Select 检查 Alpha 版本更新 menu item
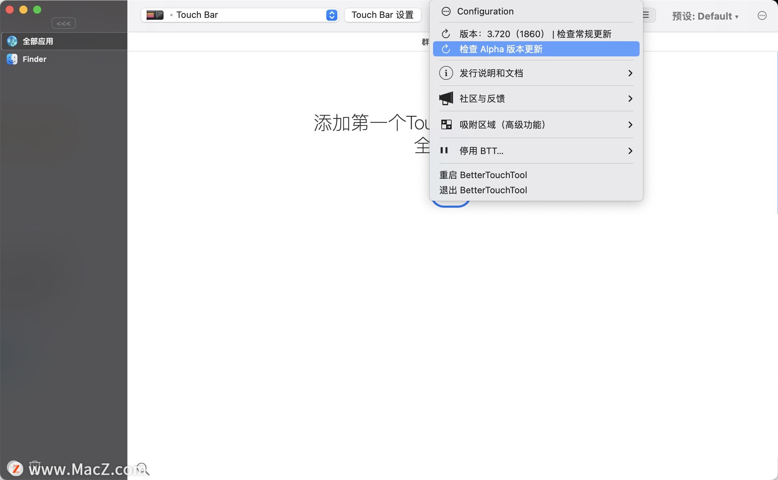The height and width of the screenshot is (480, 778). point(501,49)
